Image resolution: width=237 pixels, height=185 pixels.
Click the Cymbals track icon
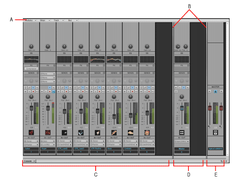131,132
